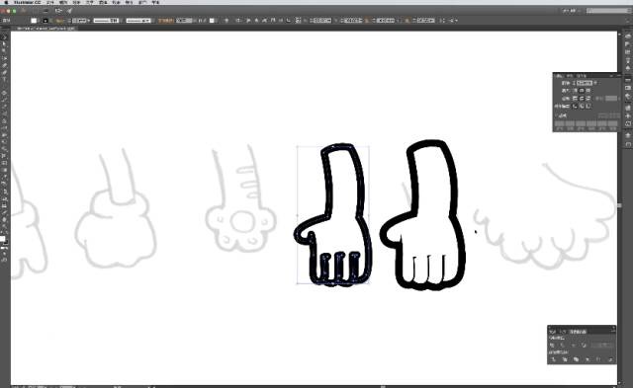This screenshot has width=633, height=388.
Task: Click Minus Back pathfinder icon
Action: point(610,359)
